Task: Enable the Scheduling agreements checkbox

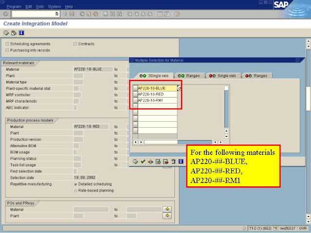Action: (7, 44)
